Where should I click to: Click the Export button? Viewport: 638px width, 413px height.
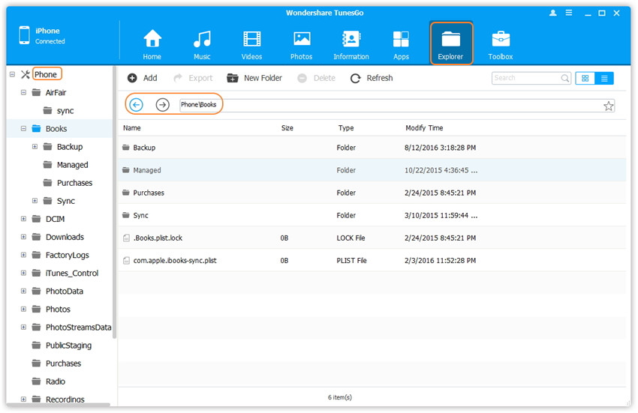[x=193, y=78]
